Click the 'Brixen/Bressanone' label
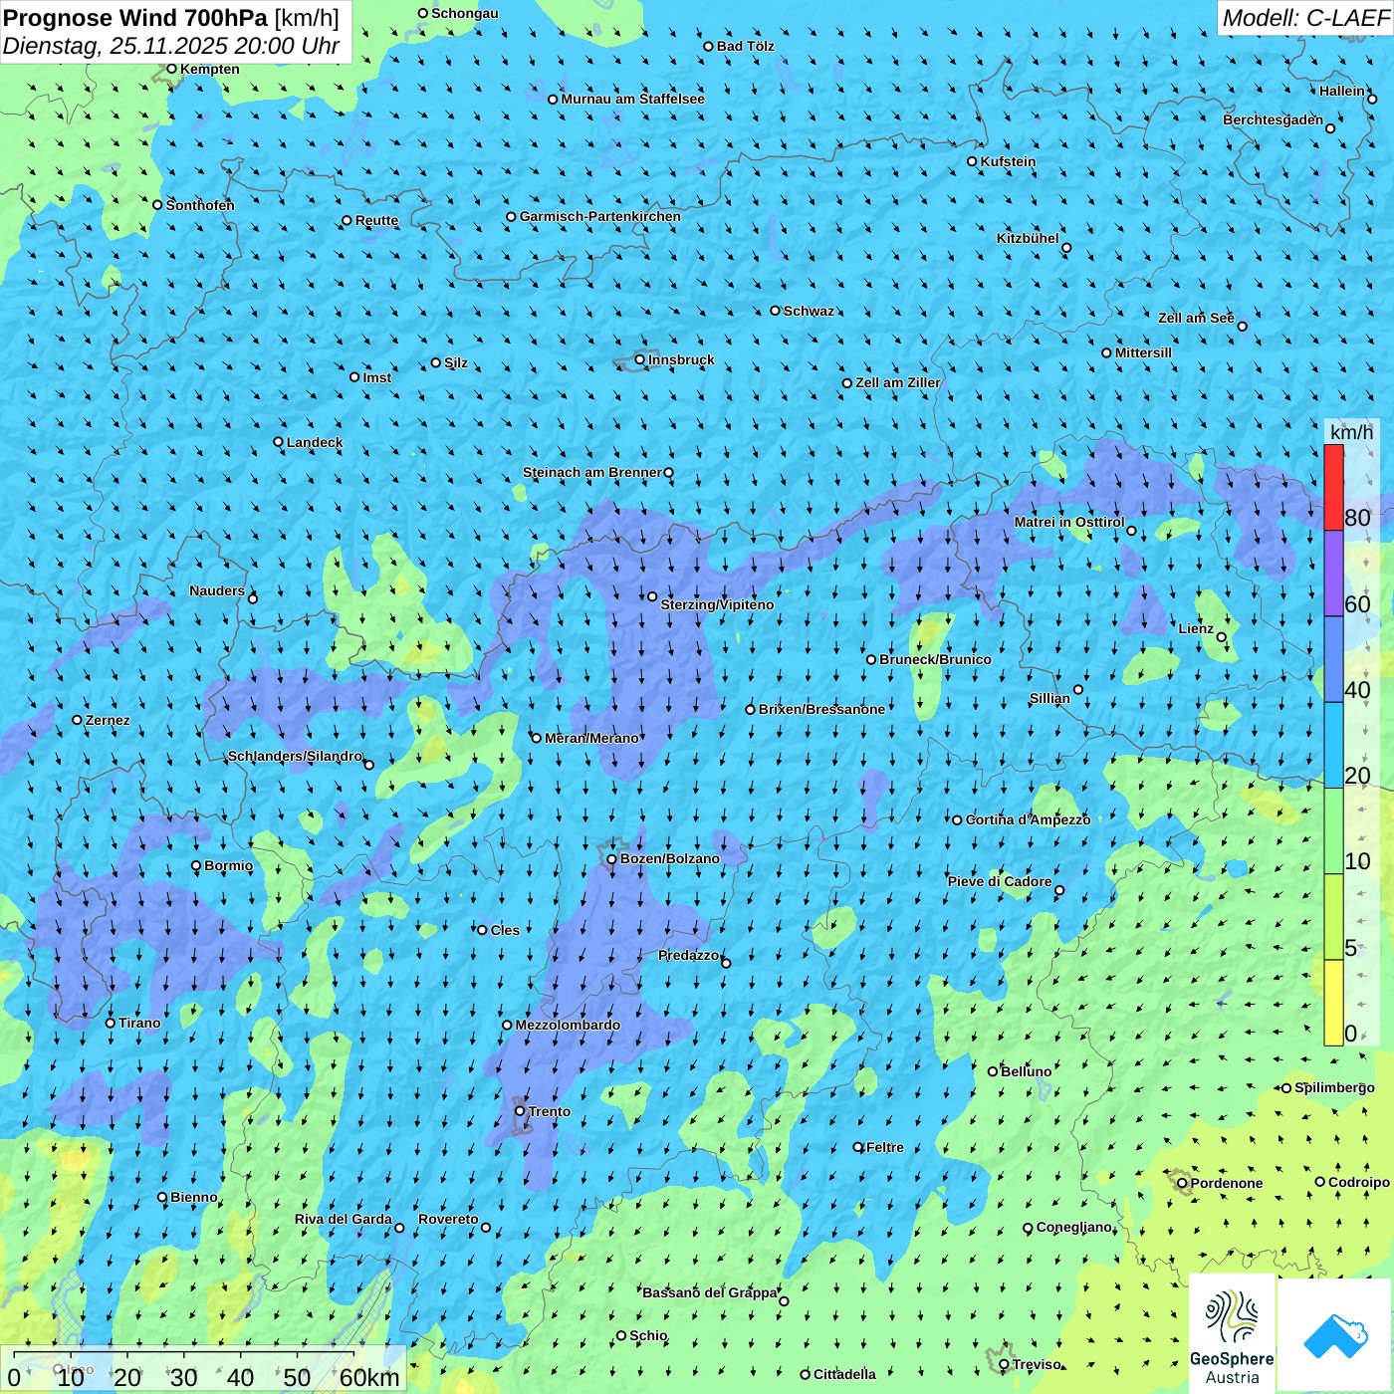This screenshot has height=1394, width=1394. click(x=821, y=709)
